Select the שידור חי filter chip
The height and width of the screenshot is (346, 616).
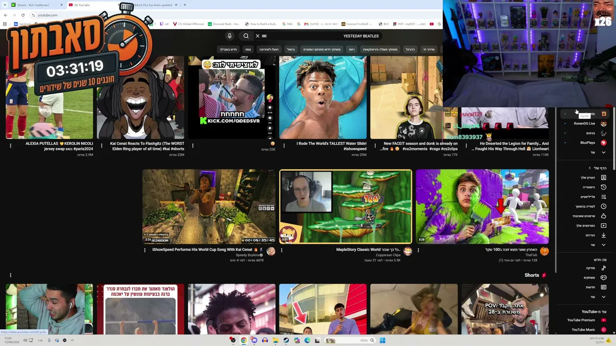[x=428, y=49]
